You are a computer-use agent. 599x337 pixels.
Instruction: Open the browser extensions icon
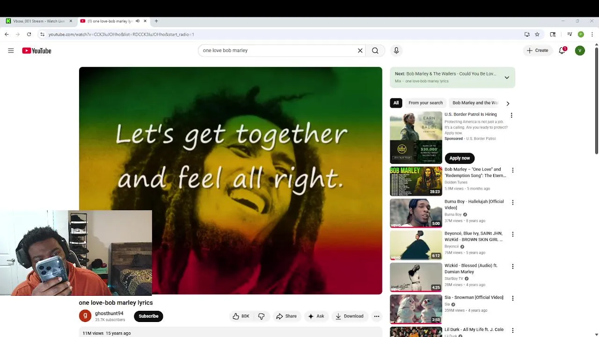click(553, 34)
